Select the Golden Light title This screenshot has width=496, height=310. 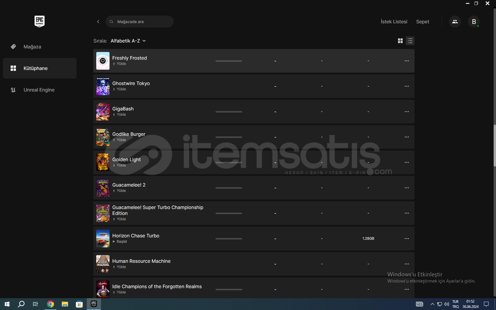126,159
